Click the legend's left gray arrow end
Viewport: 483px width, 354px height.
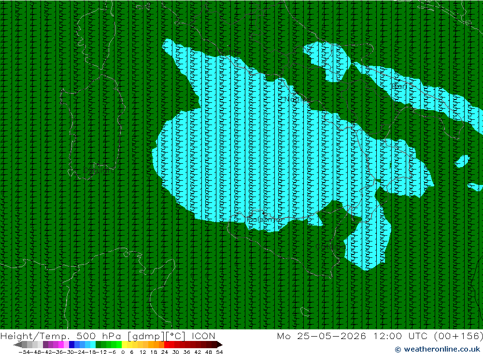click(x=17, y=344)
